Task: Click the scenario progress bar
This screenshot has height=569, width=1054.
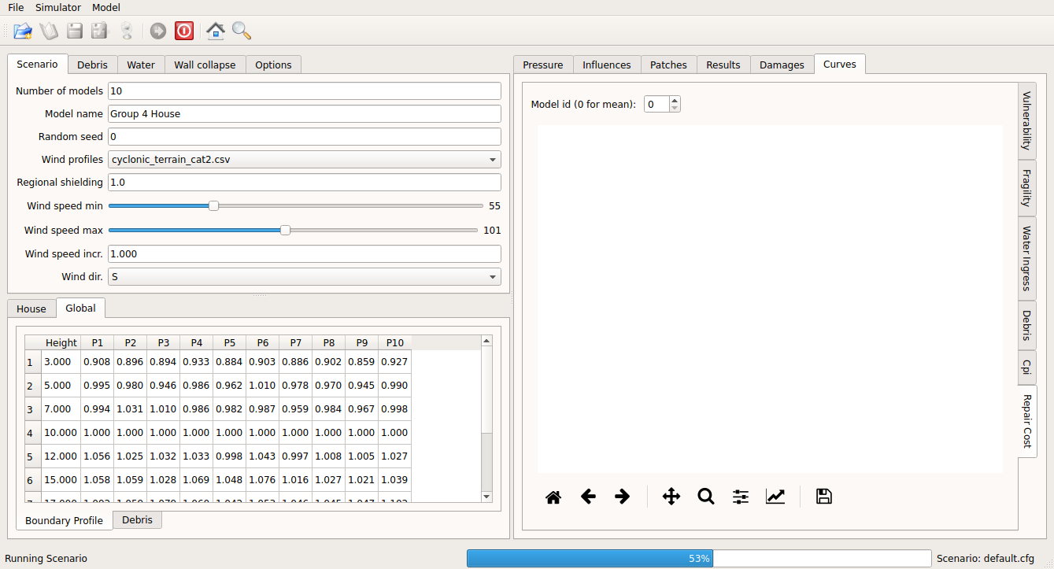Action: (x=699, y=558)
